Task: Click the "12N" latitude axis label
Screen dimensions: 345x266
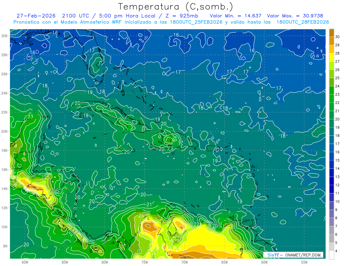Action: [x=5, y=208]
